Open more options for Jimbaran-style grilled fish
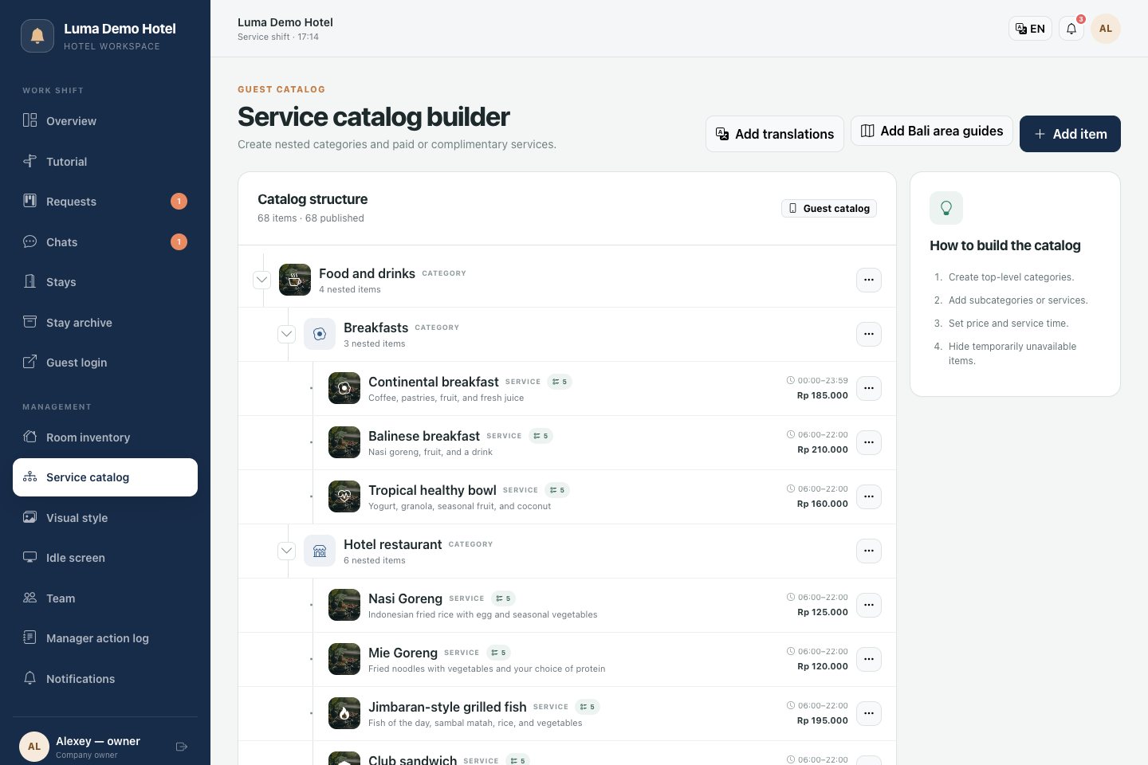 pyautogui.click(x=869, y=713)
